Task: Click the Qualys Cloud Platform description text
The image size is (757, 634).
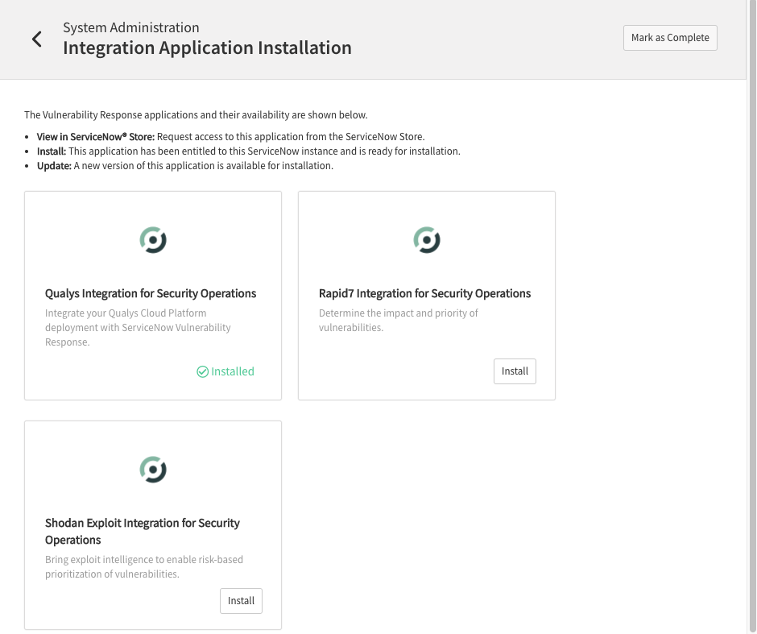Action: click(138, 327)
